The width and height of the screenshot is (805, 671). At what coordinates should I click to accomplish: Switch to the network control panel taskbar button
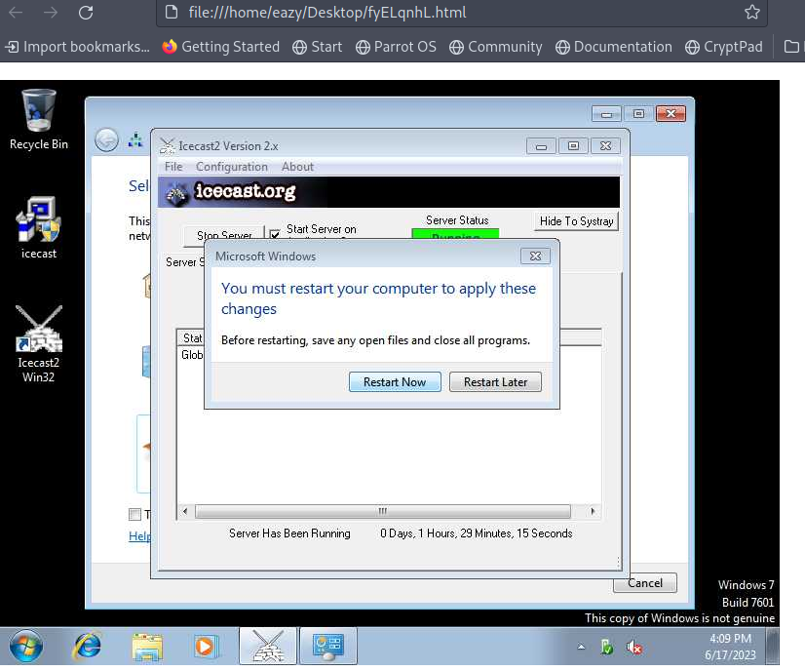pos(328,646)
